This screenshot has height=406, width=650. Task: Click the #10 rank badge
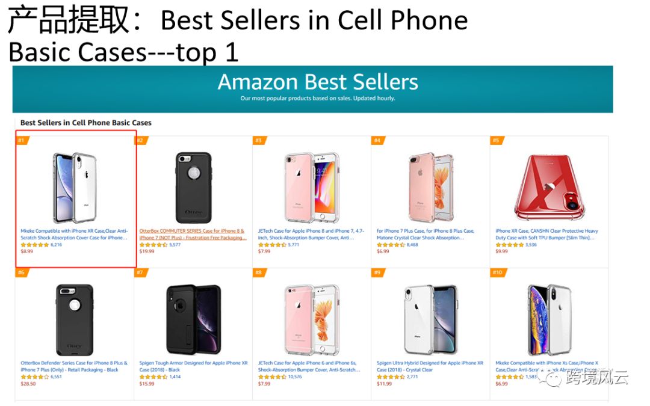coord(498,272)
